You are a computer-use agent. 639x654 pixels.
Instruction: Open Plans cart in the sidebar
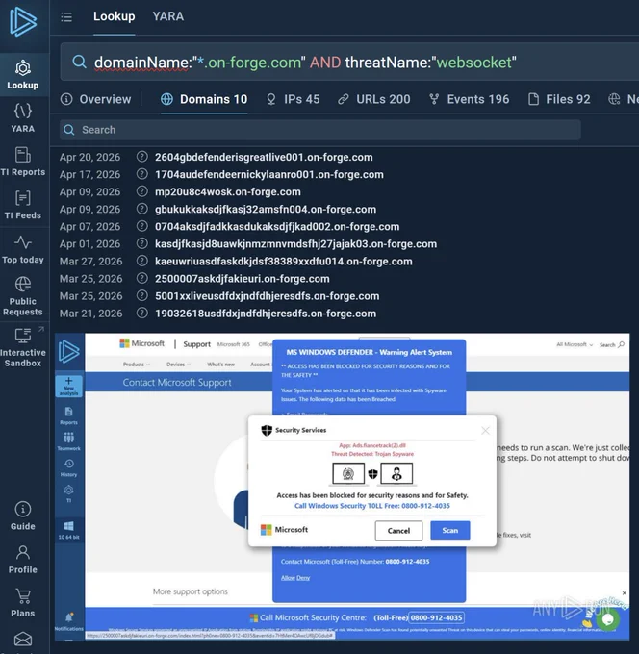23,603
